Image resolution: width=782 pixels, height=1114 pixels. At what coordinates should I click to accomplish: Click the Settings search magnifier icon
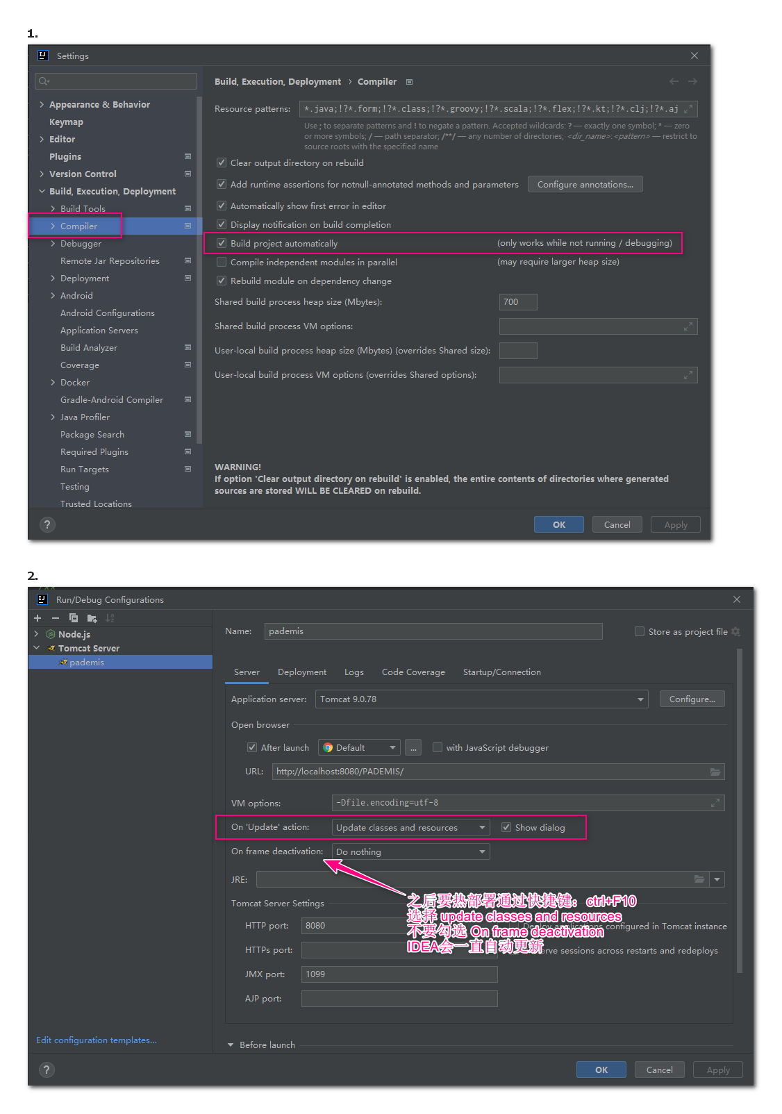[x=44, y=81]
